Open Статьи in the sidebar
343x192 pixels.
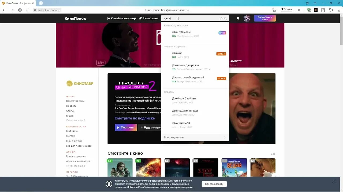point(70,111)
